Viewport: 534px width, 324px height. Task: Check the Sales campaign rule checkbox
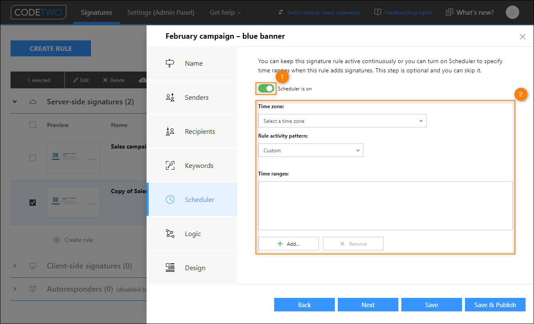point(32,158)
